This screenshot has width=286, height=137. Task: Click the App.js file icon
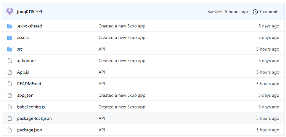[x=10, y=72]
